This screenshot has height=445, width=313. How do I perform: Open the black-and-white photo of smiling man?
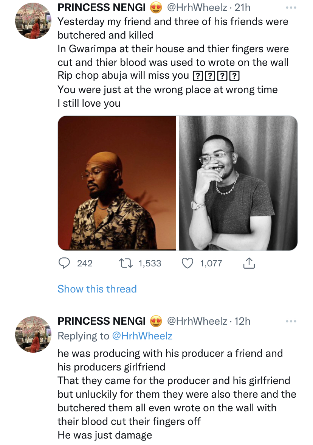click(x=238, y=183)
